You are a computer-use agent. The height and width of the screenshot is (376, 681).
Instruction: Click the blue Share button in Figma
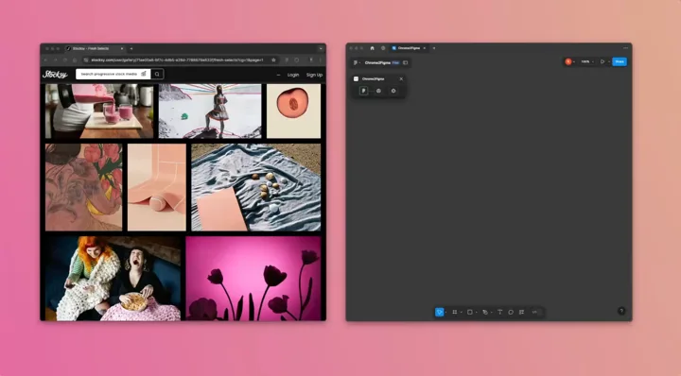point(620,61)
